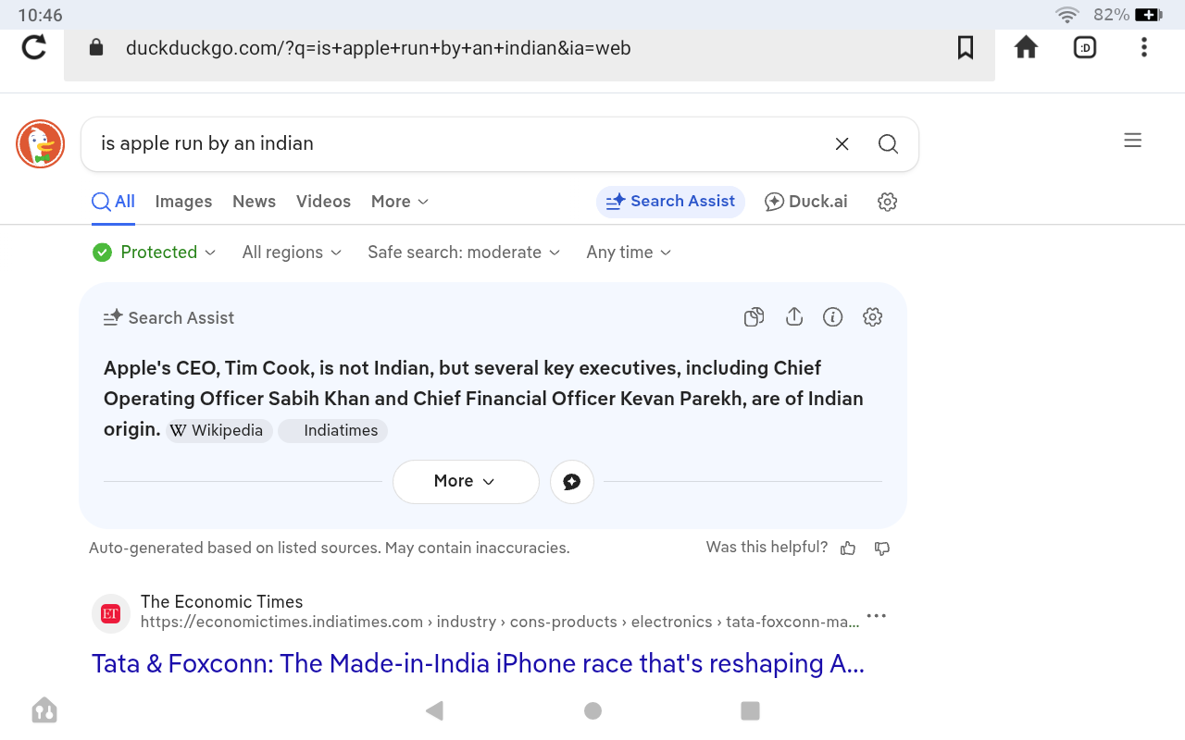Expand the answer with the More button

click(466, 481)
